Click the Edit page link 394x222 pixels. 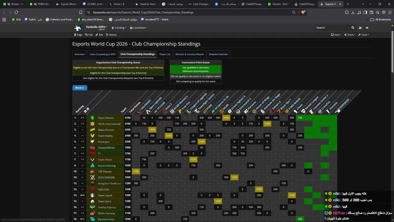click(99, 35)
